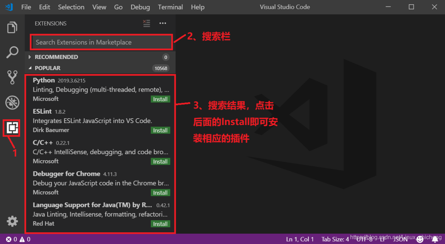Select the Python extension title
445x244 pixels.
44,80
